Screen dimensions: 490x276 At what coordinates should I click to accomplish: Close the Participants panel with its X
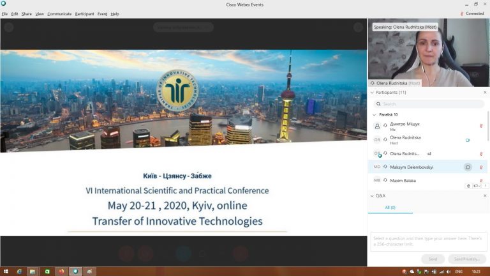pyautogui.click(x=485, y=93)
